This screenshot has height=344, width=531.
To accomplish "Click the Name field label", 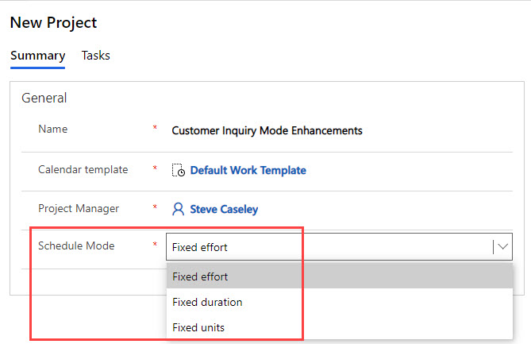I will (x=53, y=129).
